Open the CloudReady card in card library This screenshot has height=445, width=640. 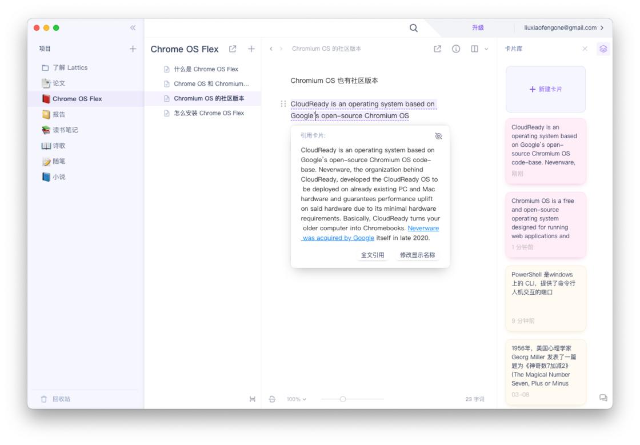click(x=545, y=151)
